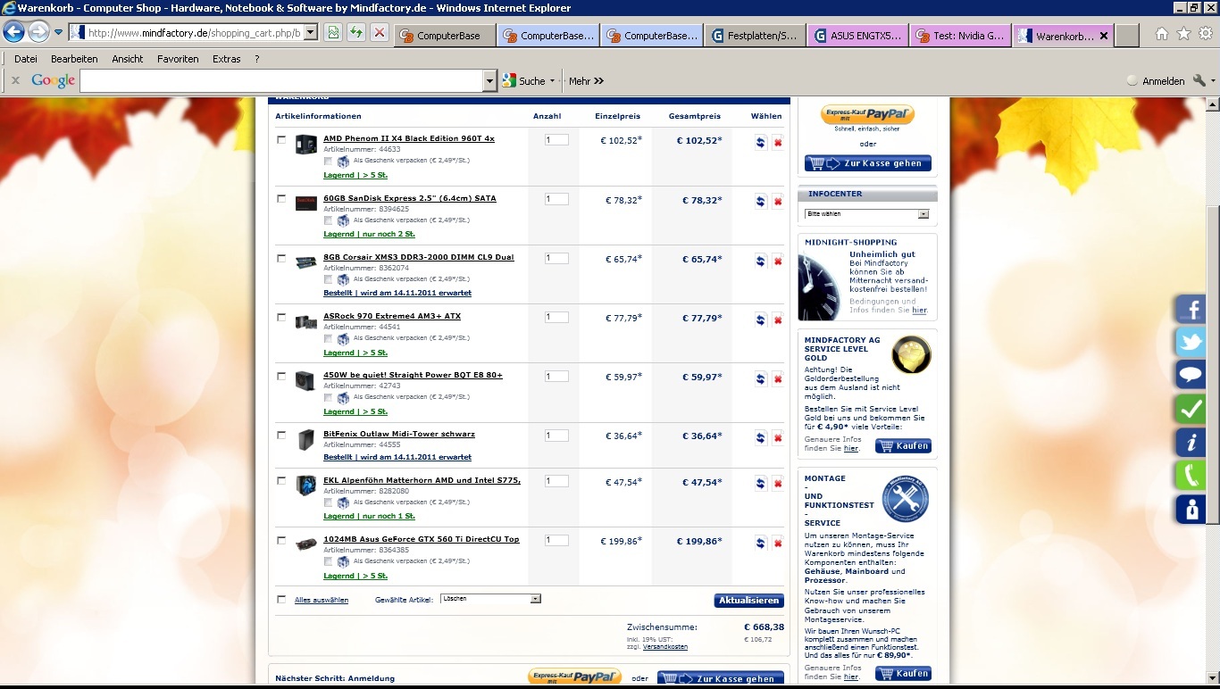
Task: Update quantity icon for EKL Alpenföhn row
Action: tap(760, 484)
